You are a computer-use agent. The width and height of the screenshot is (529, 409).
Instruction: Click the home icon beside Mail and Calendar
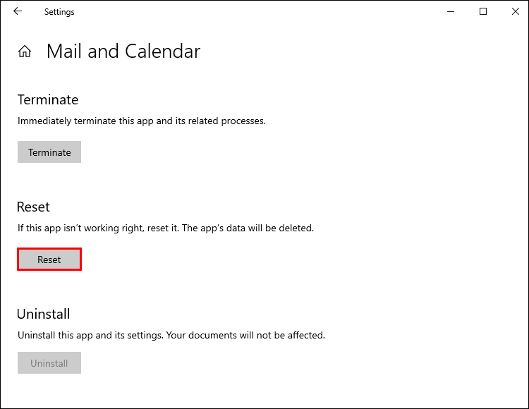(25, 51)
